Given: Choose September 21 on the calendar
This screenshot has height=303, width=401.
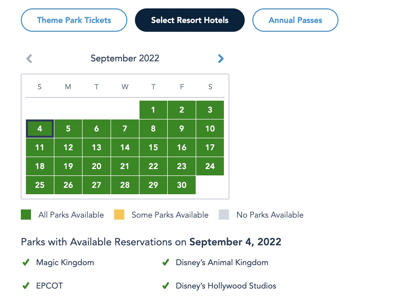Looking at the screenshot, I should click(125, 166).
